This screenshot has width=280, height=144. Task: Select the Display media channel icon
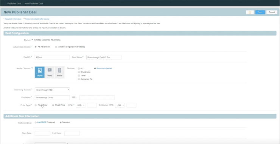click(x=40, y=72)
